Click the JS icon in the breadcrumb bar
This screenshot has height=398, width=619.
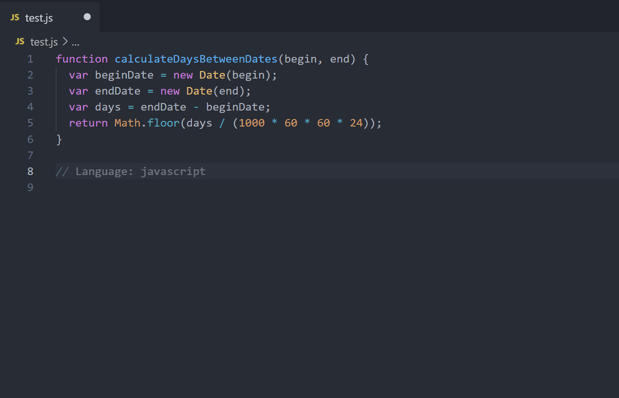click(20, 42)
